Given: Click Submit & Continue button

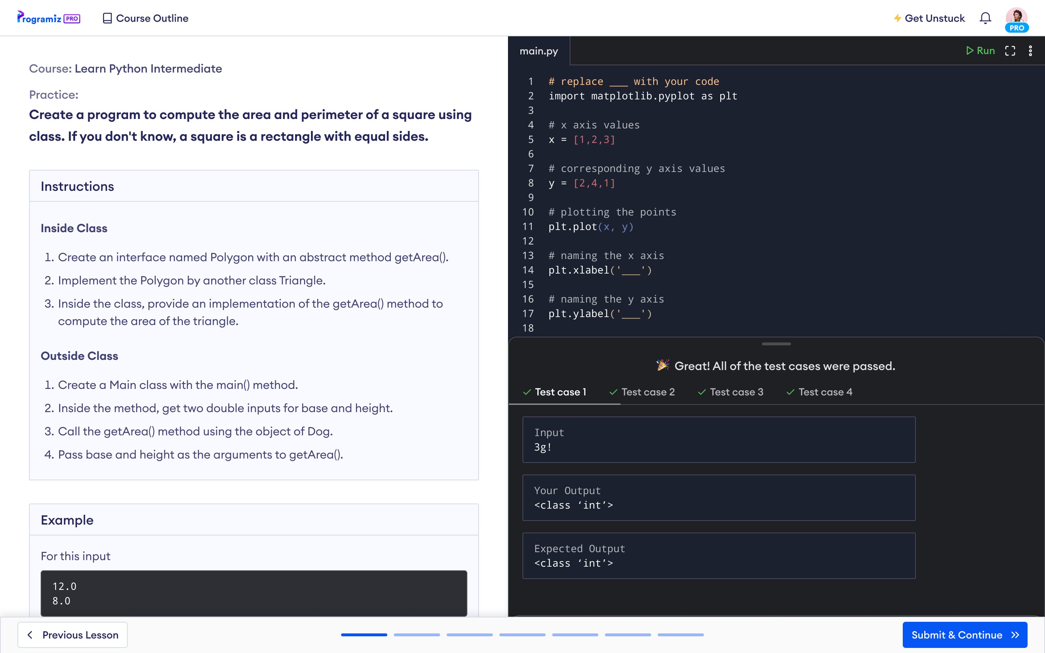Looking at the screenshot, I should (x=965, y=634).
